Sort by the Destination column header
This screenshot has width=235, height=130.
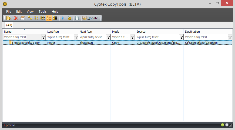(208, 32)
